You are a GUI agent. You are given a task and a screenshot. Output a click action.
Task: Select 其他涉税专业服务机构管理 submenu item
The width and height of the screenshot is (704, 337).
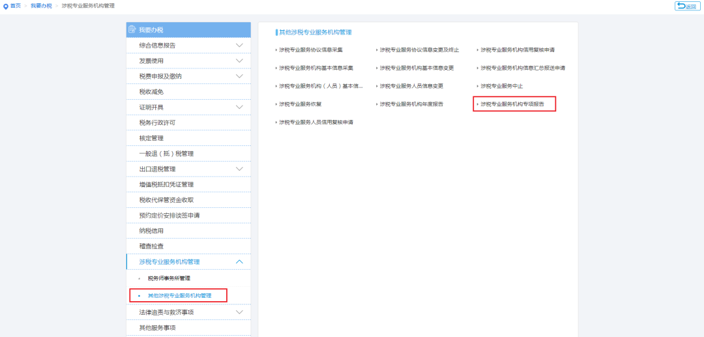pos(179,295)
